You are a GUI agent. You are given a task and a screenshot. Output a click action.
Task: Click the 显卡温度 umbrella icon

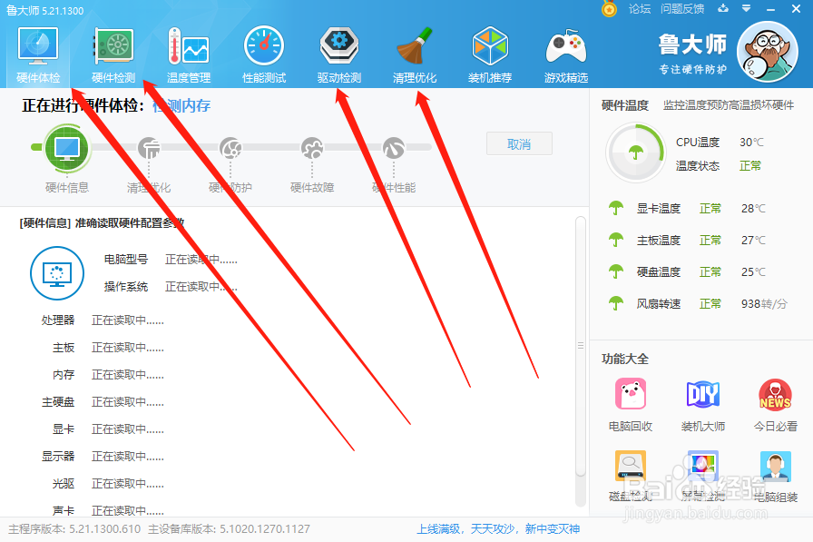click(x=616, y=209)
